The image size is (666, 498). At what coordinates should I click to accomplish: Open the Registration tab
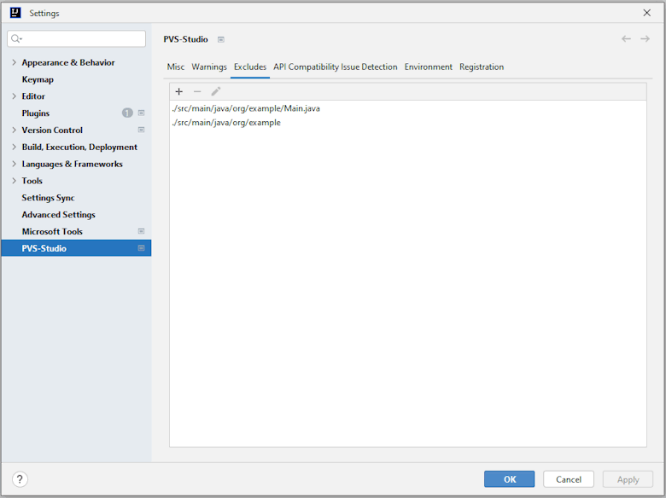click(482, 67)
